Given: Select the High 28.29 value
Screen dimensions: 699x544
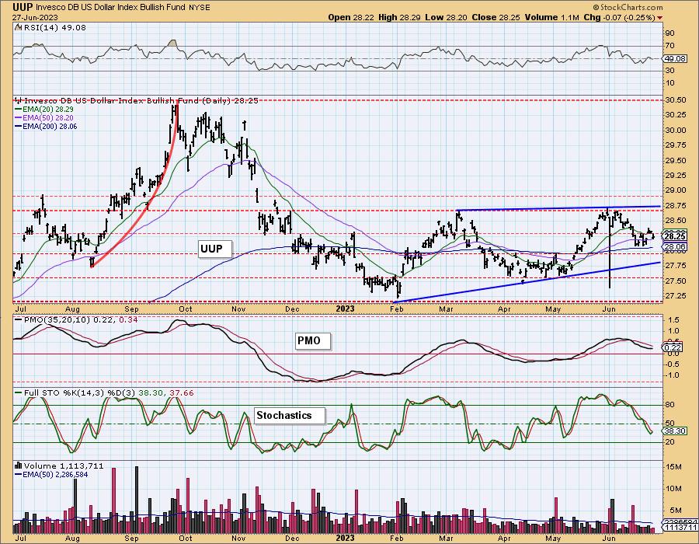Looking at the screenshot, I should click(399, 17).
